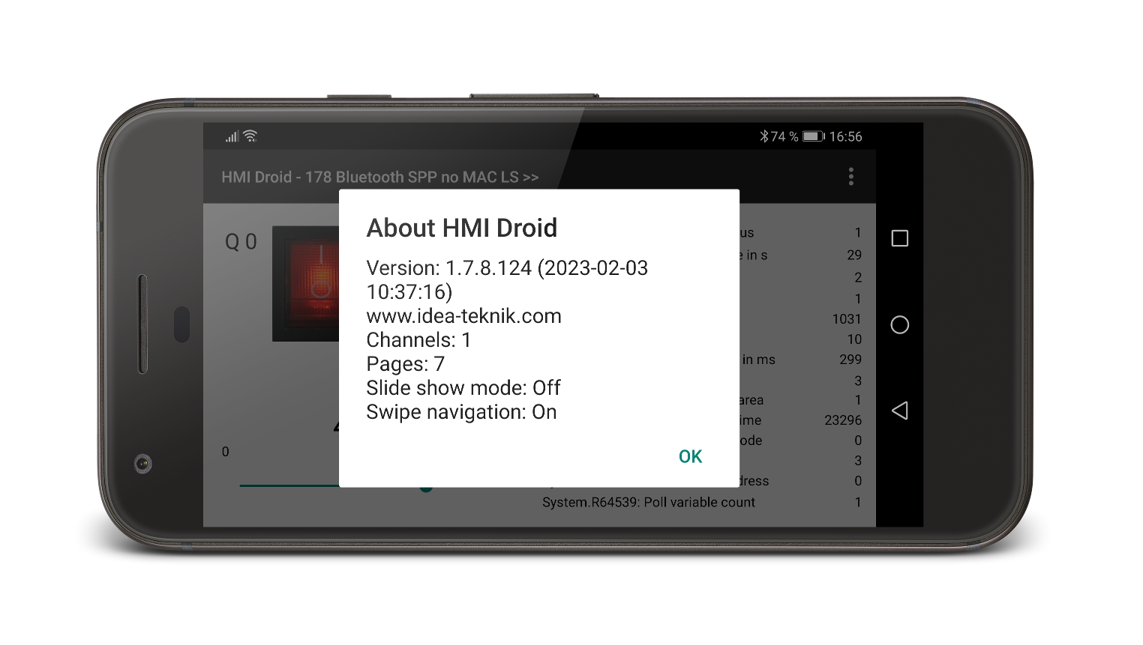Click the value 29 in list
The width and height of the screenshot is (1143, 645).
(854, 255)
